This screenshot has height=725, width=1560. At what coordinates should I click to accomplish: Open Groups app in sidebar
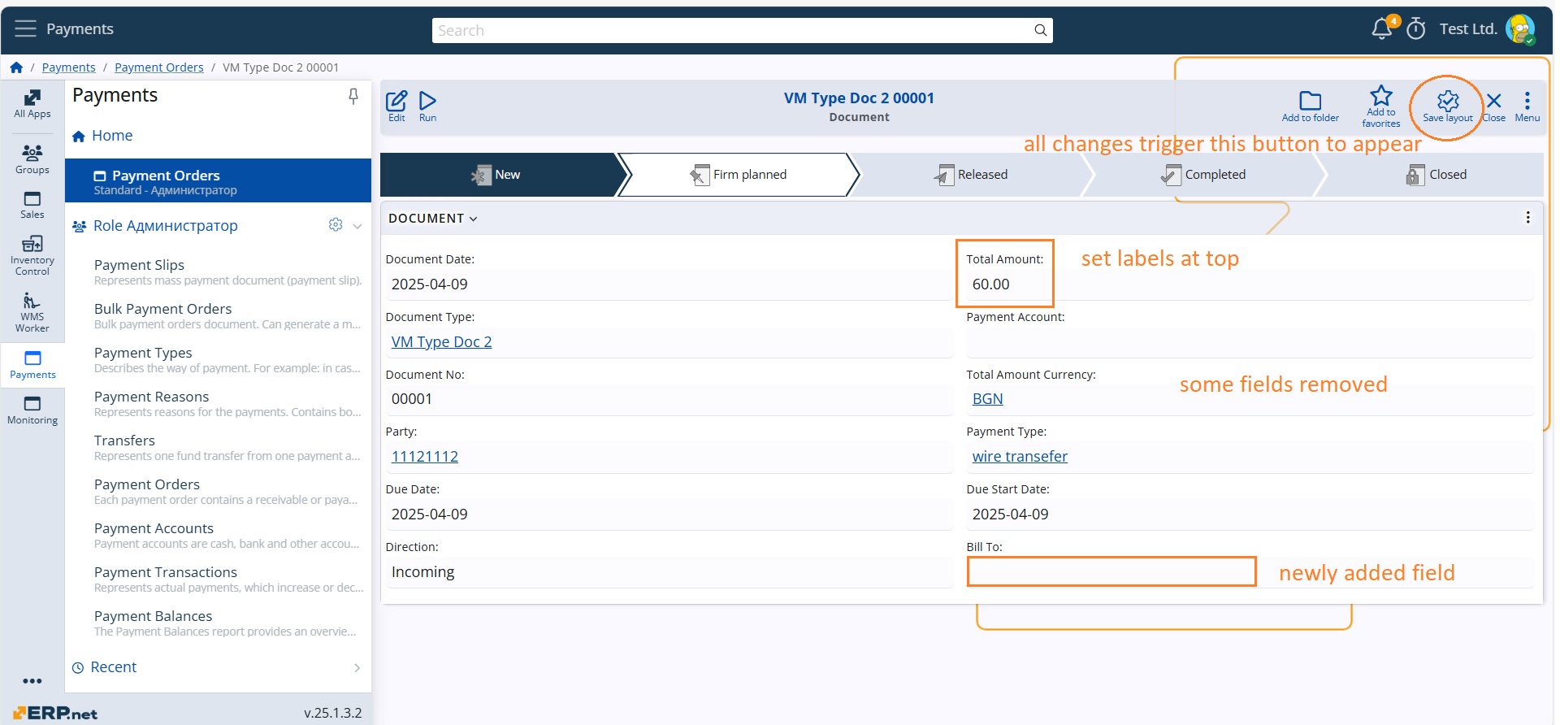tap(32, 159)
